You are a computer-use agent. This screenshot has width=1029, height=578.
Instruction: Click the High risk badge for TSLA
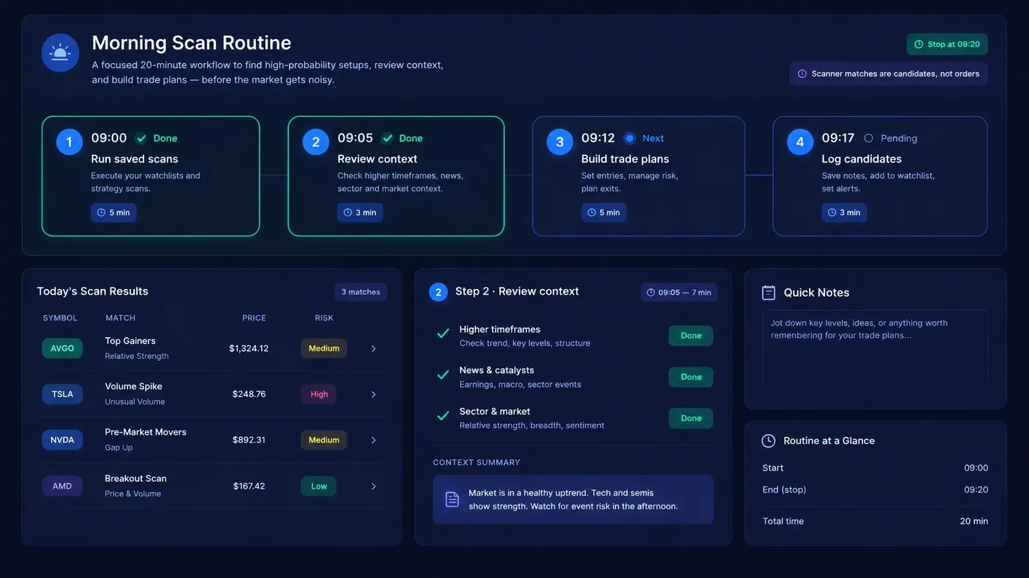(319, 394)
